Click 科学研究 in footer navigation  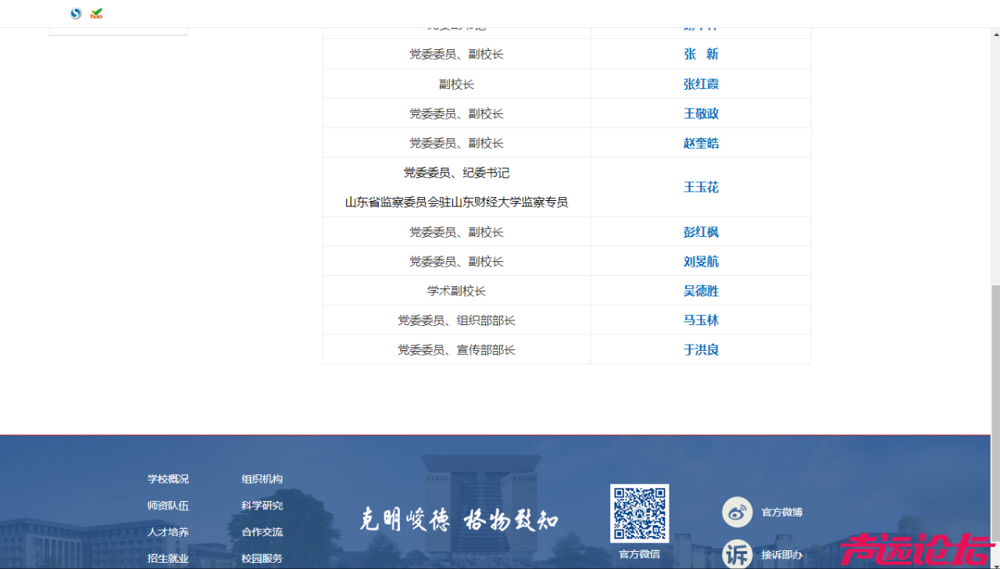(x=262, y=506)
